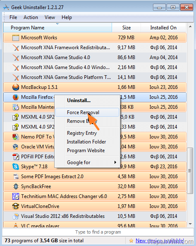Select the Microsoft XNA Game Studio 4.0 name

(x=55, y=57)
